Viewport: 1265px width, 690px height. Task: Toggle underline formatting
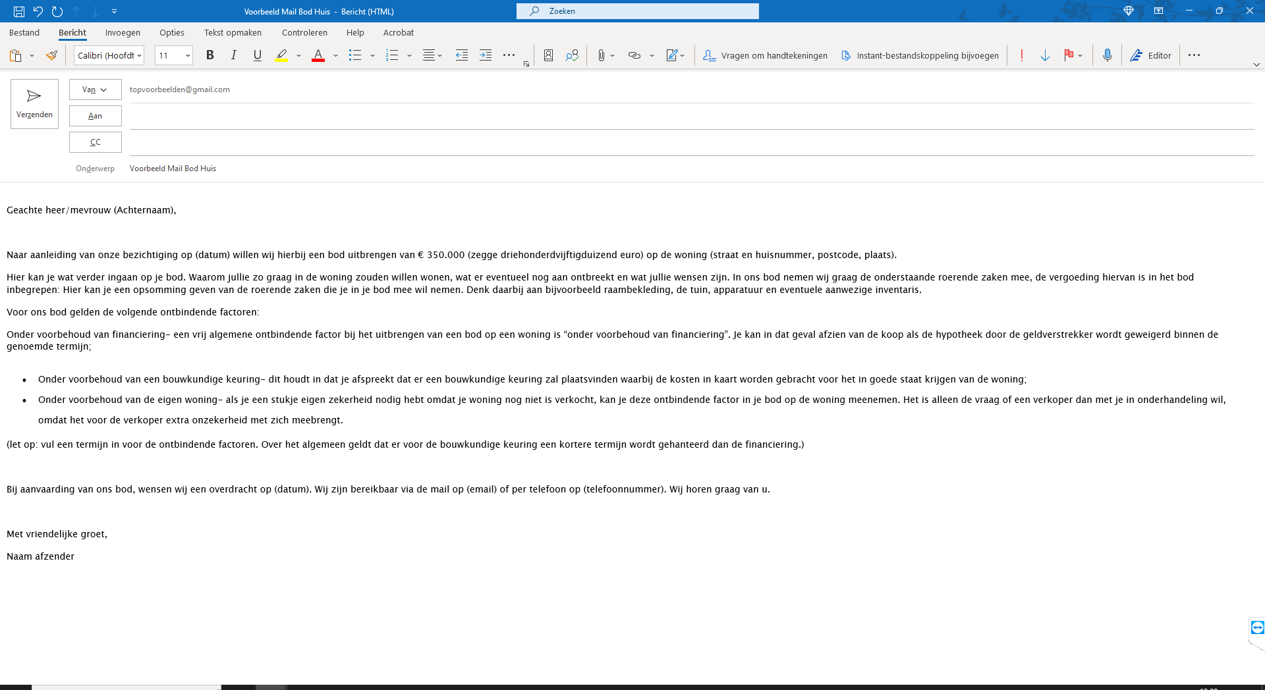(x=258, y=56)
